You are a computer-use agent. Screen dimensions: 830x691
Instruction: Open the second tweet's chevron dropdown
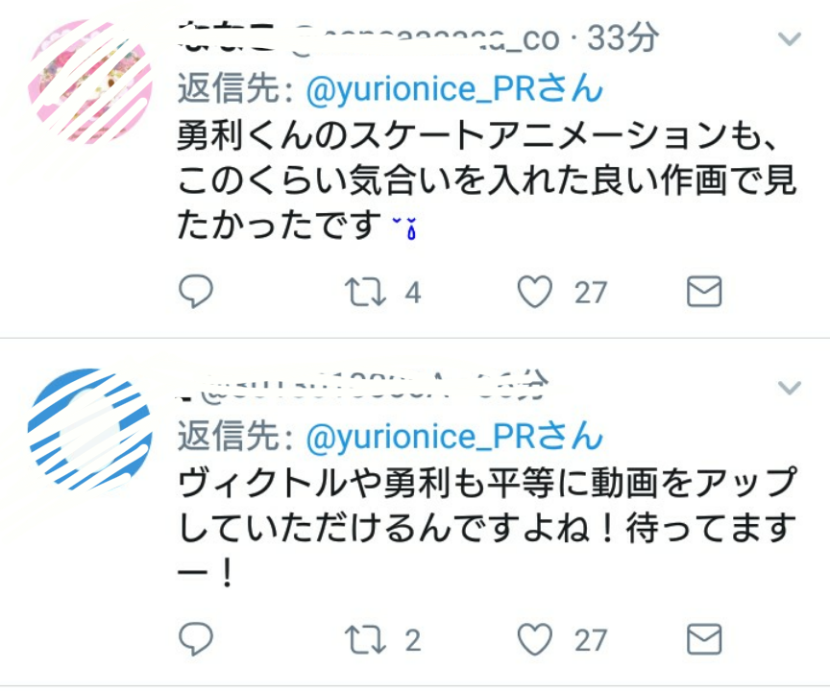[790, 388]
